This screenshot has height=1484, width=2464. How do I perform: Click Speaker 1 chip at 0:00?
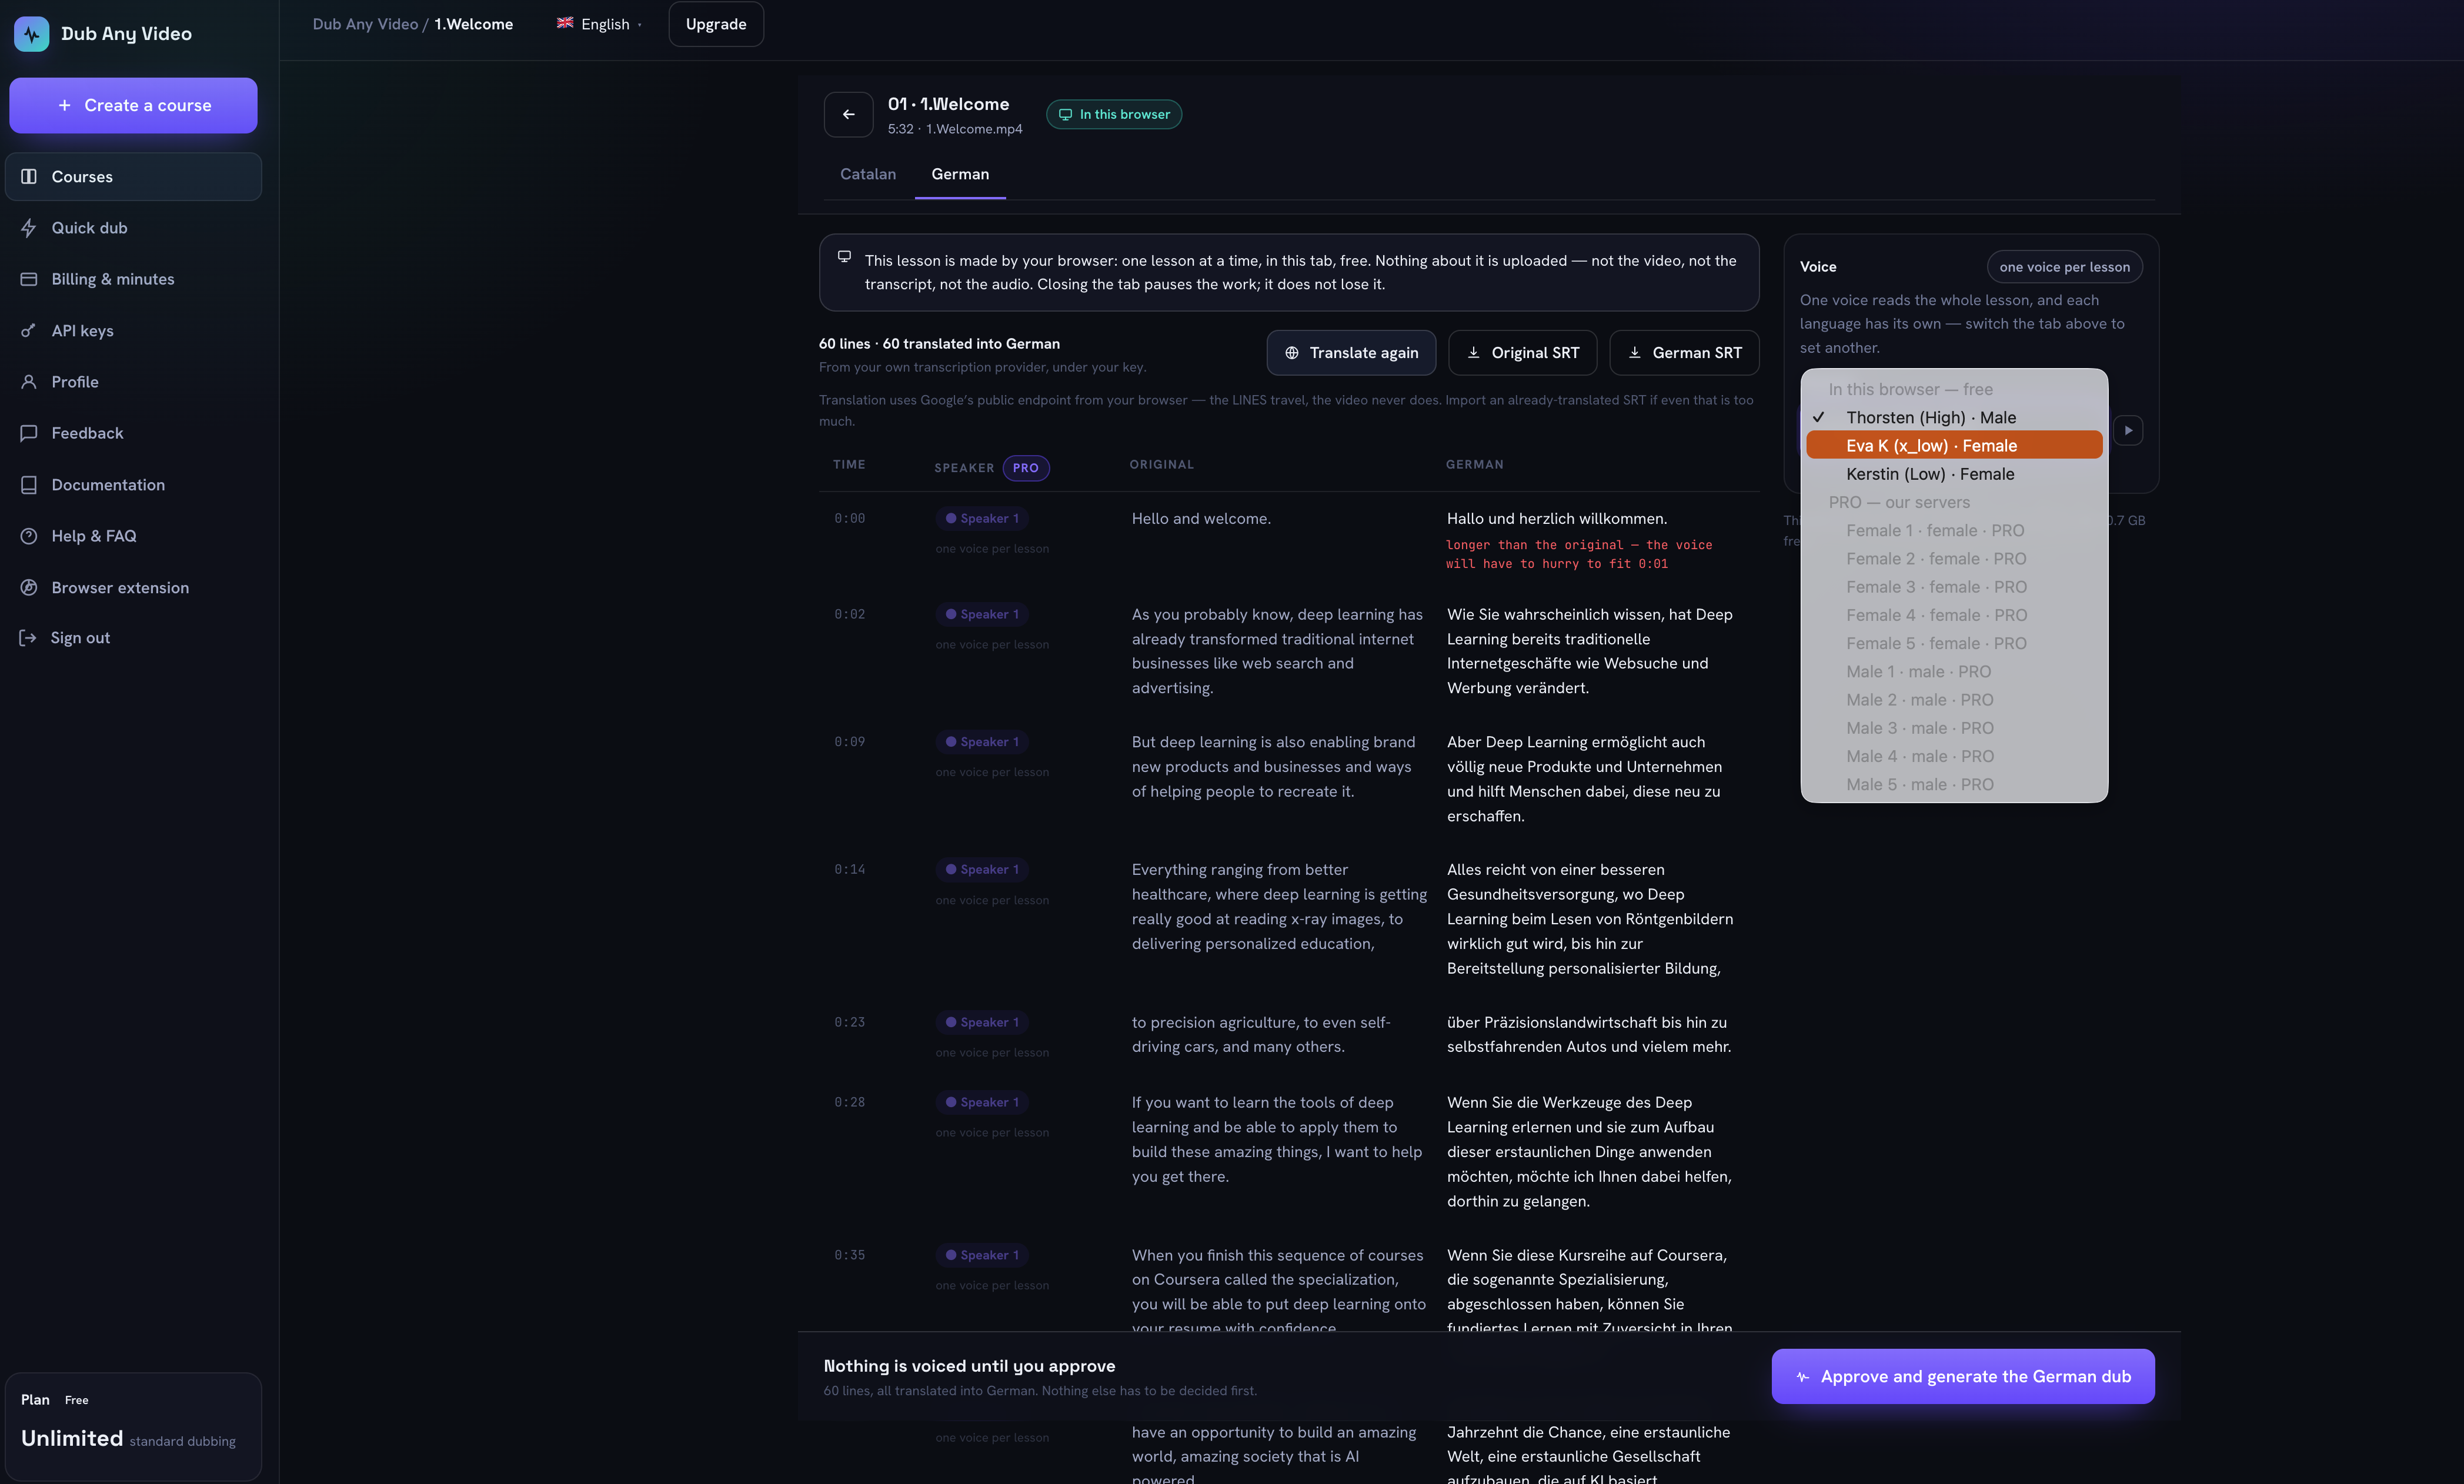click(x=982, y=519)
